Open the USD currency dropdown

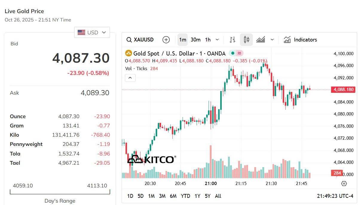pos(92,33)
